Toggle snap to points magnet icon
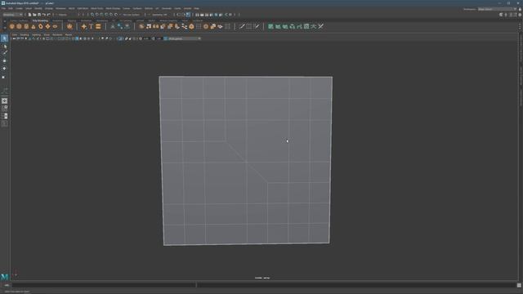Image resolution: width=523 pixels, height=294 pixels. (101, 15)
